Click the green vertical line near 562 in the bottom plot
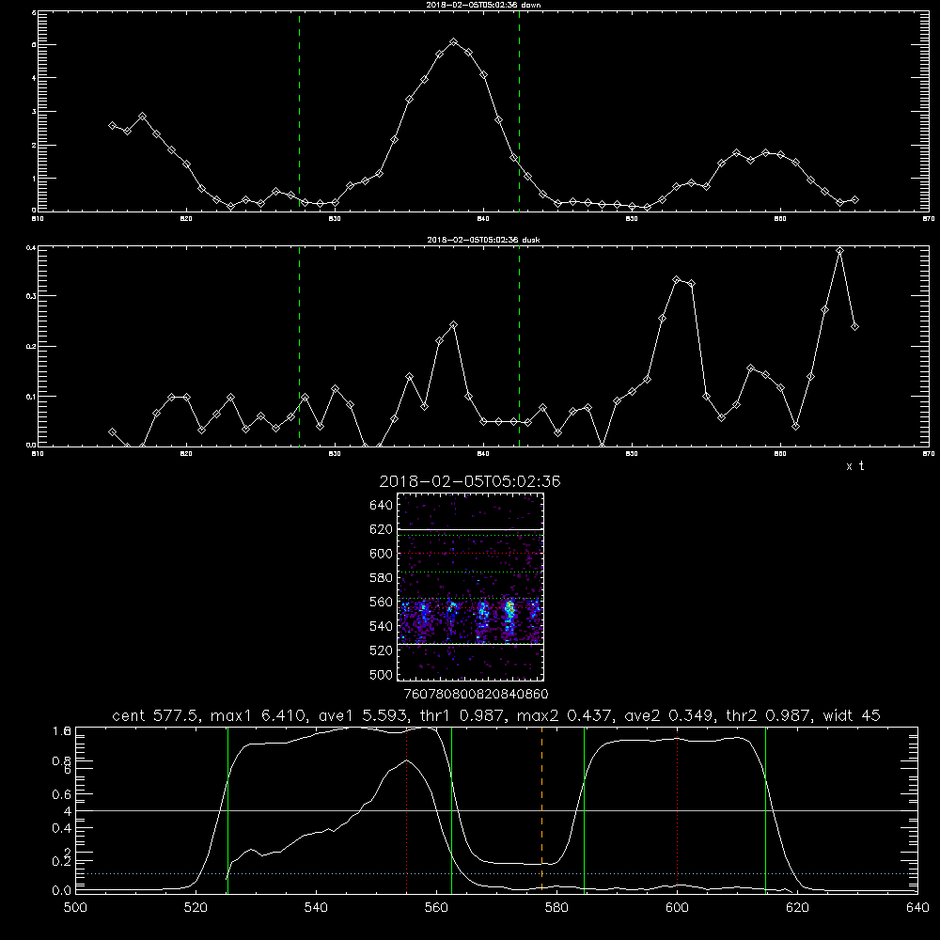940x940 pixels. point(451,809)
